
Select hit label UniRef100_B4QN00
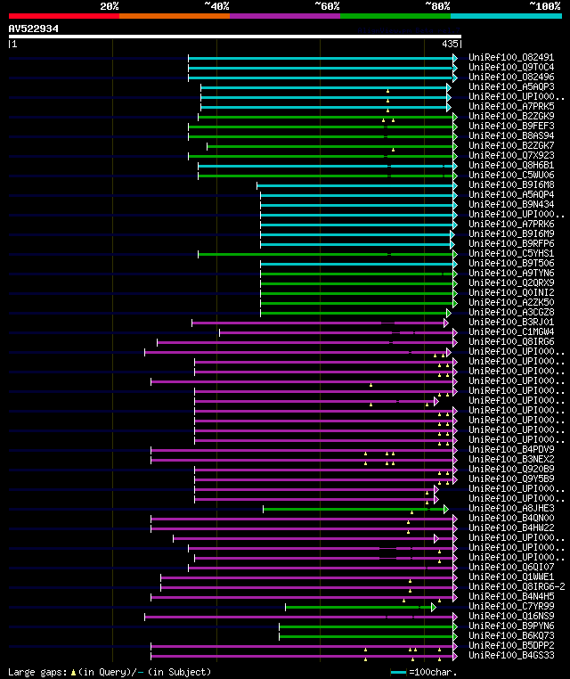tap(511, 518)
